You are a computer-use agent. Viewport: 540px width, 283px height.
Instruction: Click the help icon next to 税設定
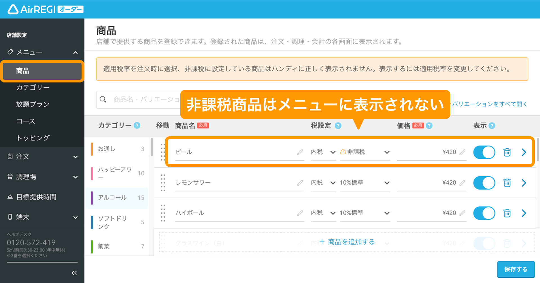point(338,126)
